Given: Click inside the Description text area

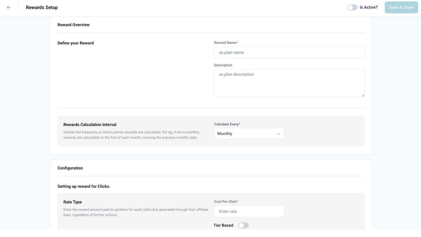Looking at the screenshot, I should pos(289,83).
